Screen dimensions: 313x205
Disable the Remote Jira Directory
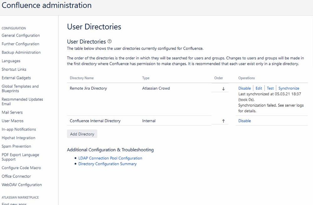click(244, 88)
